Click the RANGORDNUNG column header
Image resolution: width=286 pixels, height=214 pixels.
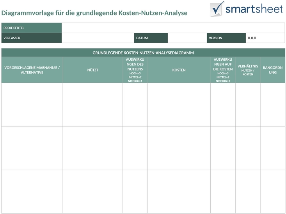273,70
